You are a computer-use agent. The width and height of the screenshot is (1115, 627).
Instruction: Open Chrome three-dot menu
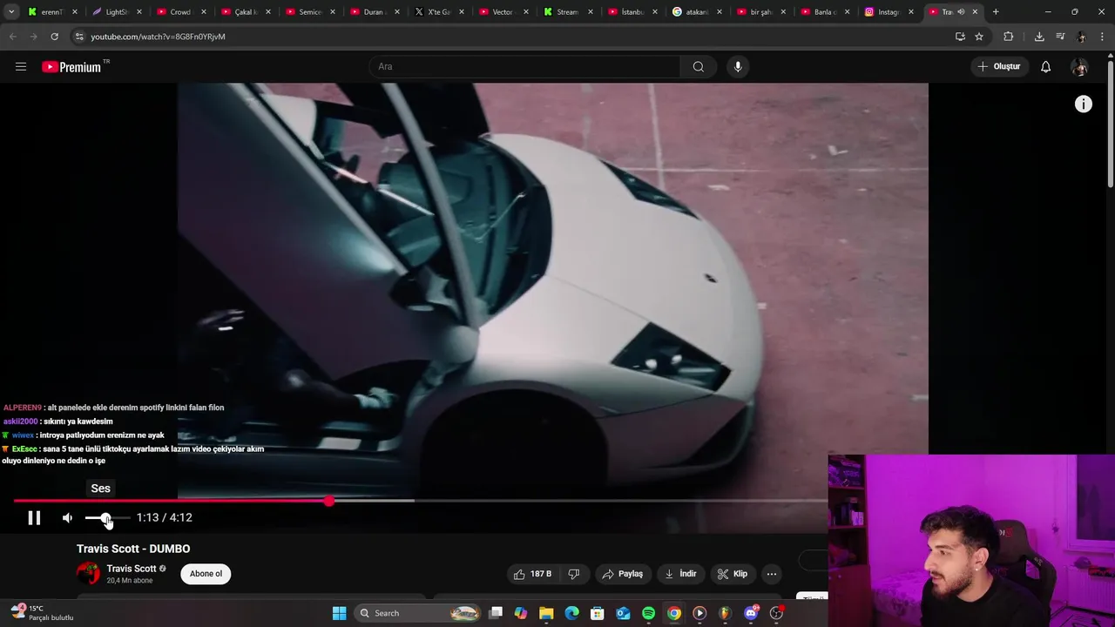click(x=1103, y=37)
